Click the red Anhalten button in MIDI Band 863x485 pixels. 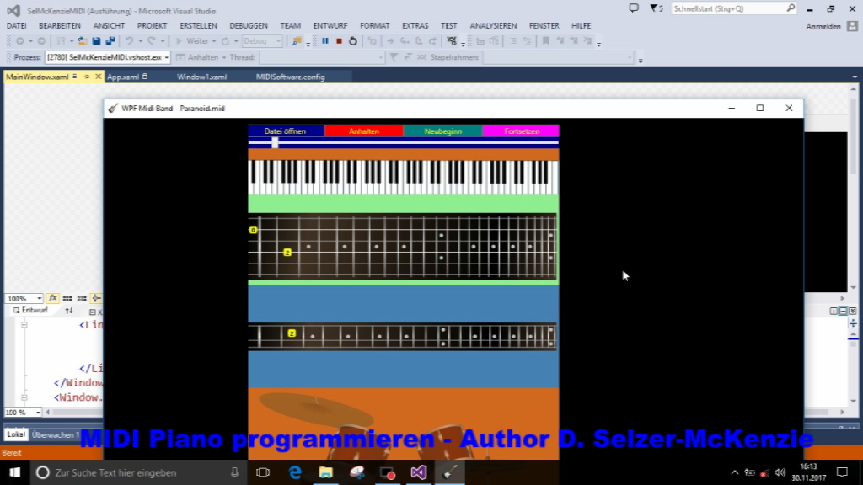click(x=364, y=131)
